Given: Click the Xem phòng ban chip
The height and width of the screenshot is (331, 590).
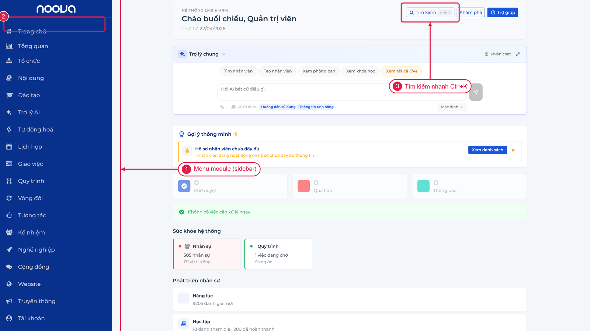Looking at the screenshot, I should coord(319,71).
